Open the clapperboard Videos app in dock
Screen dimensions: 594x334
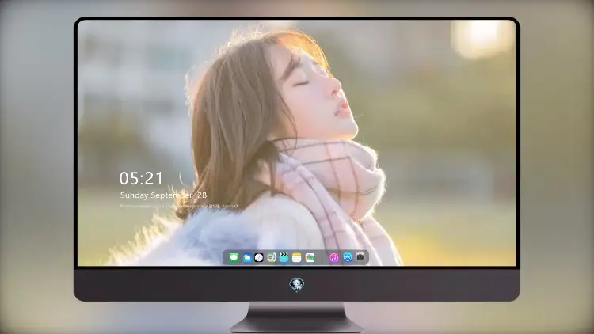pyautogui.click(x=284, y=258)
